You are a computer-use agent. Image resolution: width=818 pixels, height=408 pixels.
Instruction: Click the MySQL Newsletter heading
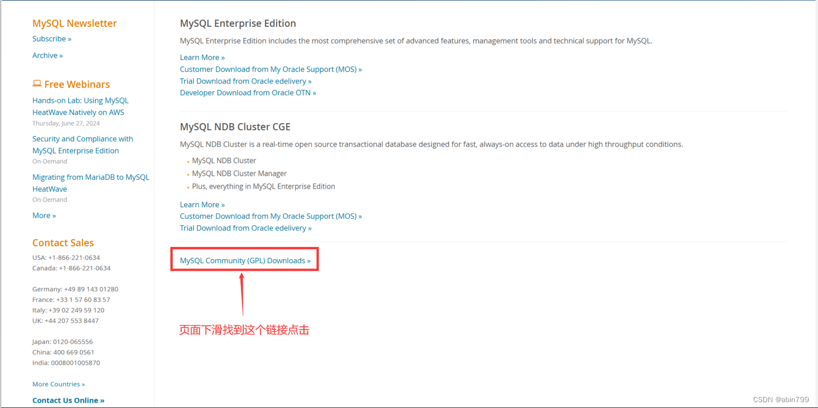(74, 23)
